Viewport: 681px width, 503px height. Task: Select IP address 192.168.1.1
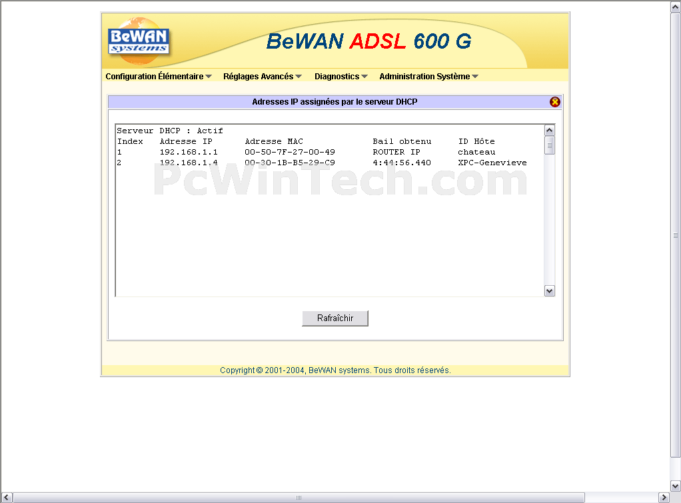click(x=189, y=152)
